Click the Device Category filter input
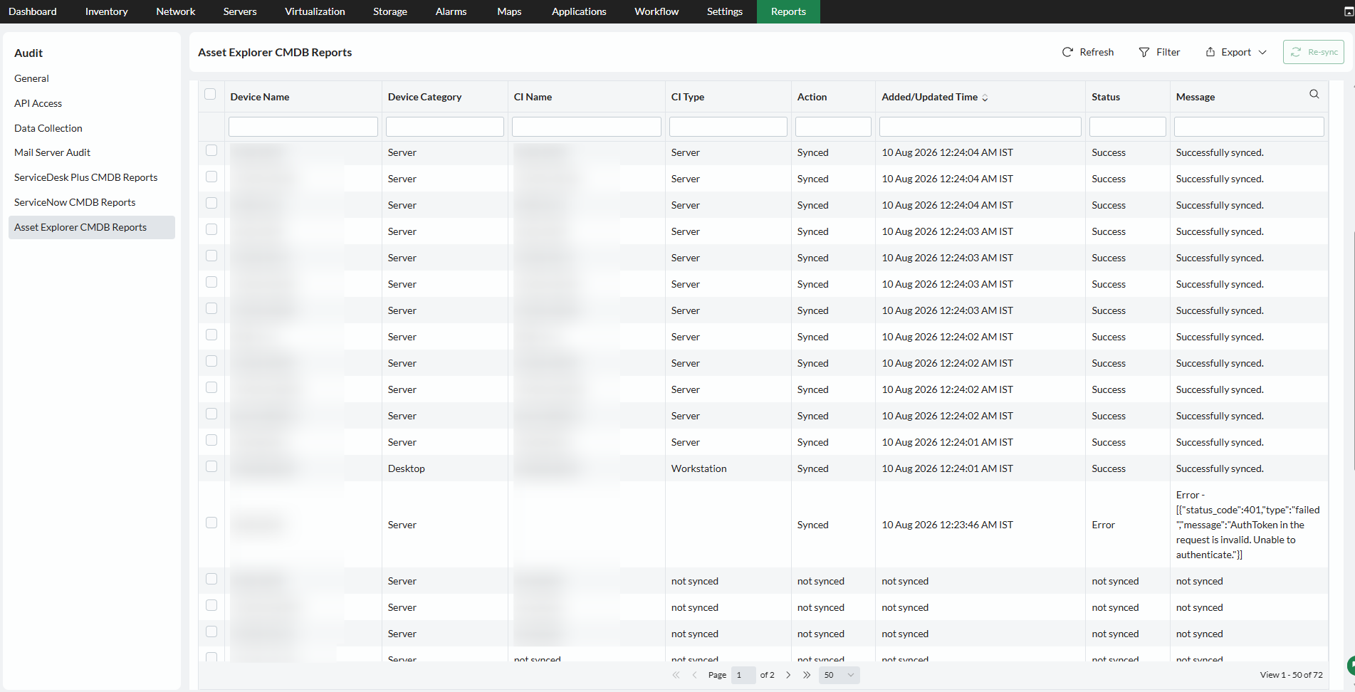This screenshot has height=692, width=1355. [445, 127]
